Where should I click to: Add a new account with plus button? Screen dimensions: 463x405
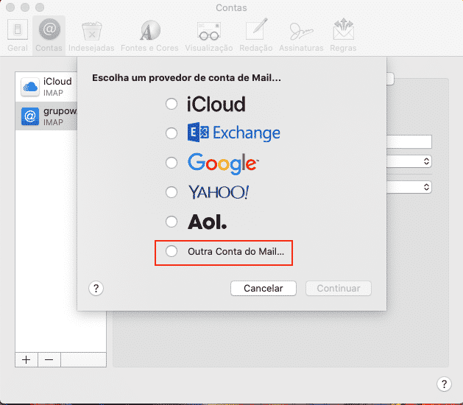coord(26,359)
